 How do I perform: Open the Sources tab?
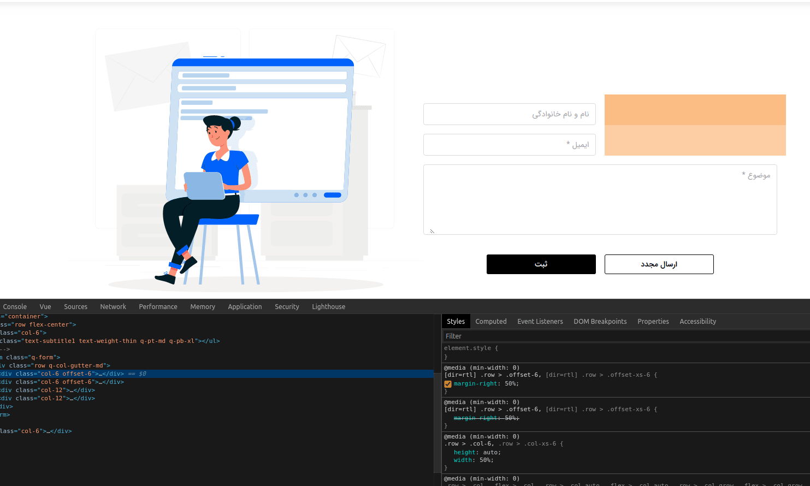click(75, 307)
